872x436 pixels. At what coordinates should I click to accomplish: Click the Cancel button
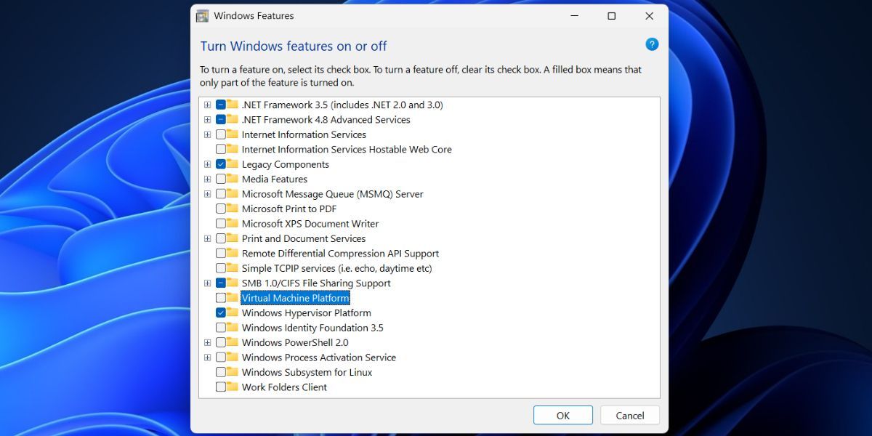click(x=629, y=415)
